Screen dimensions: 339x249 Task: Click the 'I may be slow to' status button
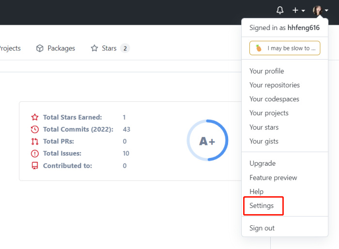[x=285, y=48]
